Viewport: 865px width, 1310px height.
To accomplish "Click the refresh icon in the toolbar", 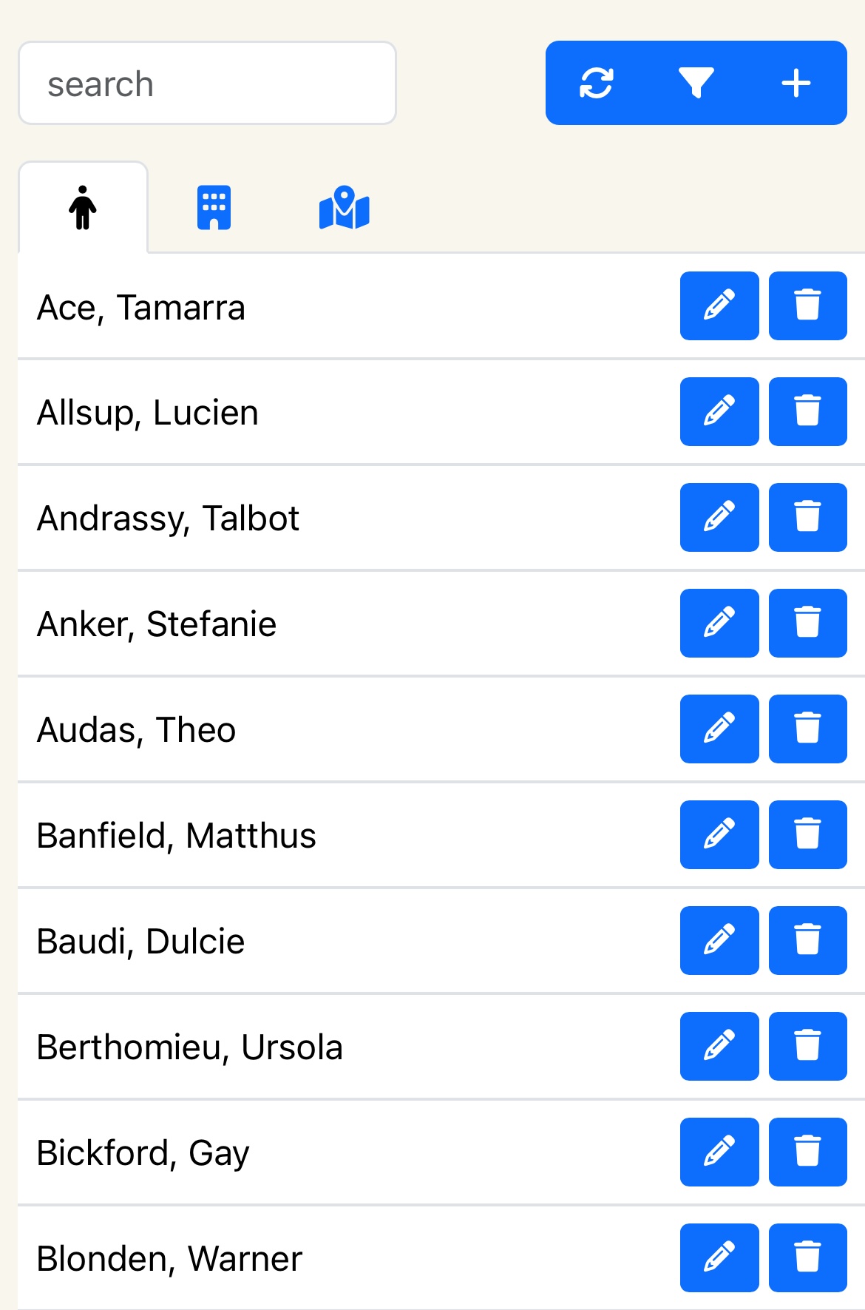I will (x=596, y=83).
